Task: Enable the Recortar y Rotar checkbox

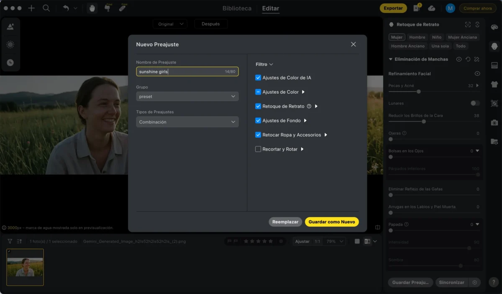Action: tap(258, 149)
